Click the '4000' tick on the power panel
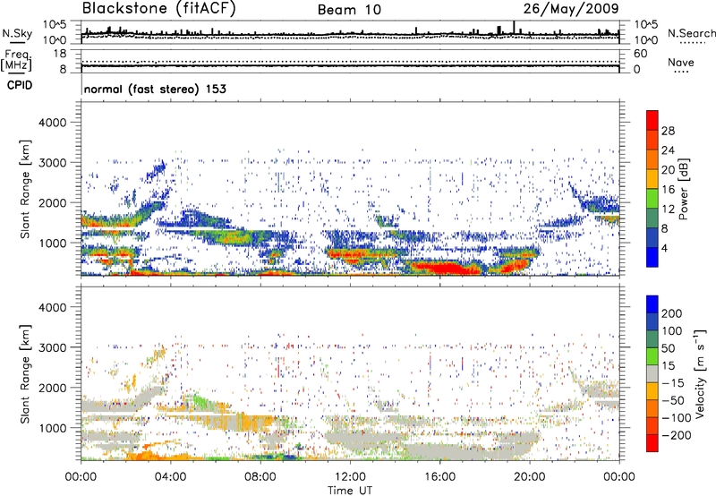 click(52, 123)
